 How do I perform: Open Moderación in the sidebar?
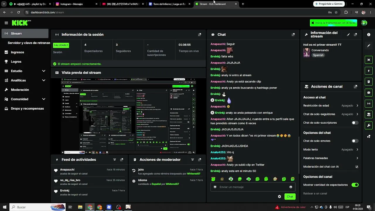coord(25,90)
